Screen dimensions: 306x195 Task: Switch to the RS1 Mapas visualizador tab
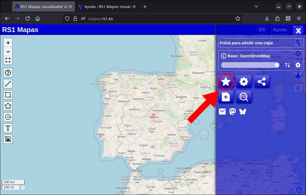[x=43, y=7]
